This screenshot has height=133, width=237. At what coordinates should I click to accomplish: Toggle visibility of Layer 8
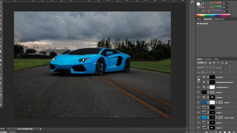click(198, 92)
